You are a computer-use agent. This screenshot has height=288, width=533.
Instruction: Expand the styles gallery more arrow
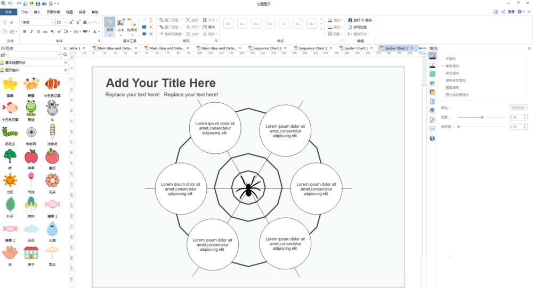(321, 29)
